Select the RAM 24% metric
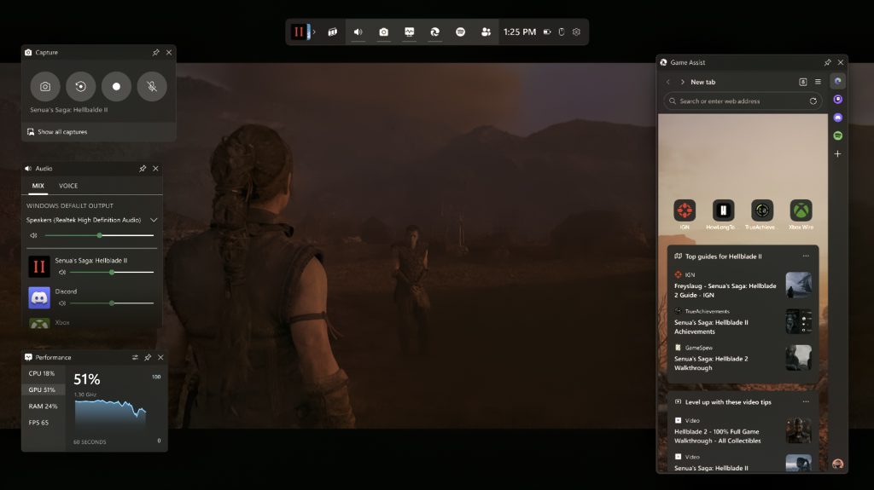 (43, 406)
